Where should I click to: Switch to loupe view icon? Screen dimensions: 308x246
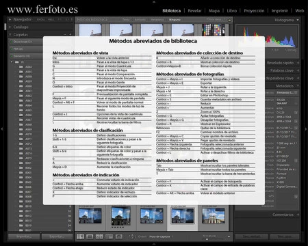pos(90,236)
